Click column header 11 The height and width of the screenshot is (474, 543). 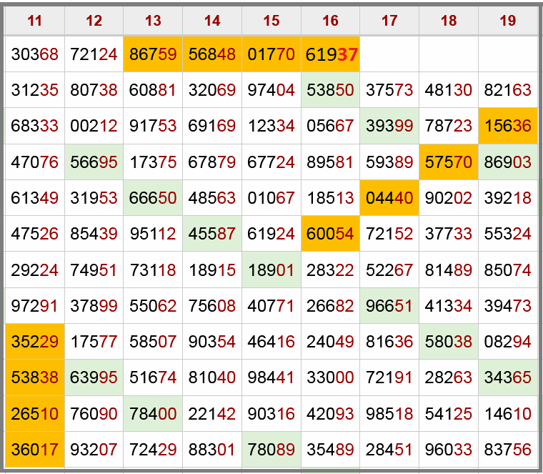click(x=34, y=21)
